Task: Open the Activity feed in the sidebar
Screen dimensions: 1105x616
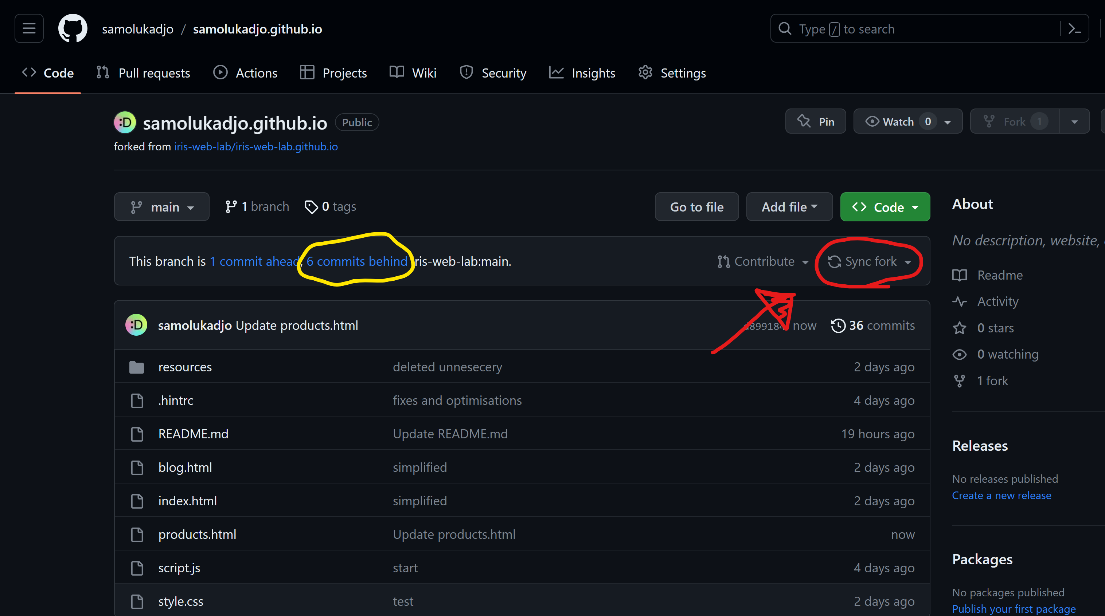Action: [997, 301]
